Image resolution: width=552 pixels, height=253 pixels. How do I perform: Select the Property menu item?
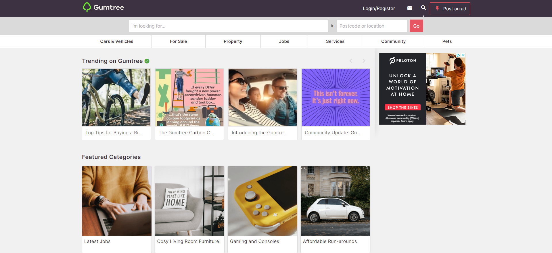tap(233, 41)
